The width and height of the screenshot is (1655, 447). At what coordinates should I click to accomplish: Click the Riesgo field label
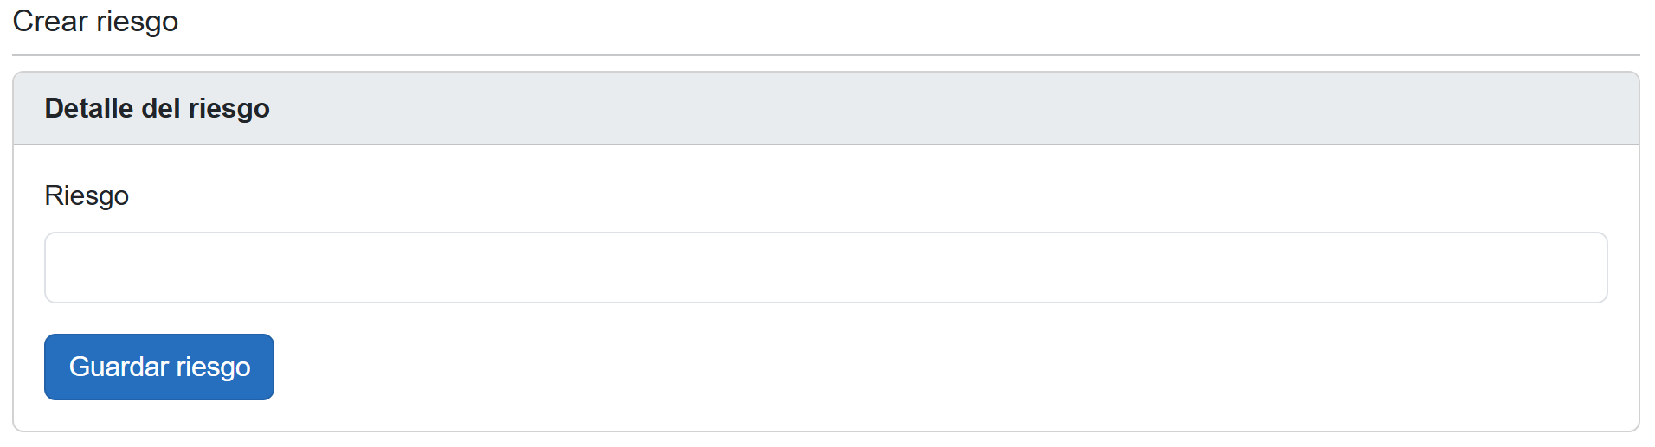tap(87, 196)
